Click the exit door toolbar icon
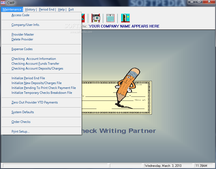 pos(125,18)
